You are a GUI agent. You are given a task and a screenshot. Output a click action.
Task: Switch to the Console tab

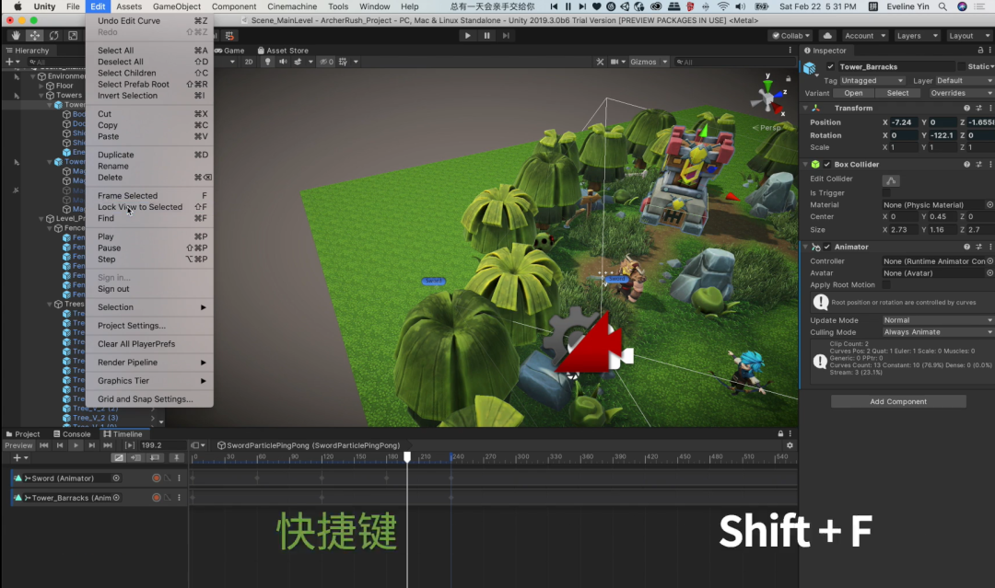(76, 434)
